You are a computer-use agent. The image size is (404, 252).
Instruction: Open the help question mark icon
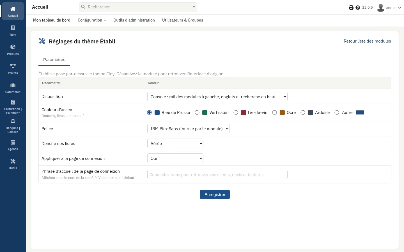pos(358,8)
